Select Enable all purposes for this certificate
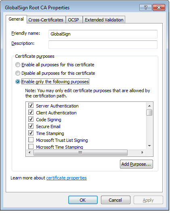This screenshot has width=170, height=213. [x=18, y=65]
